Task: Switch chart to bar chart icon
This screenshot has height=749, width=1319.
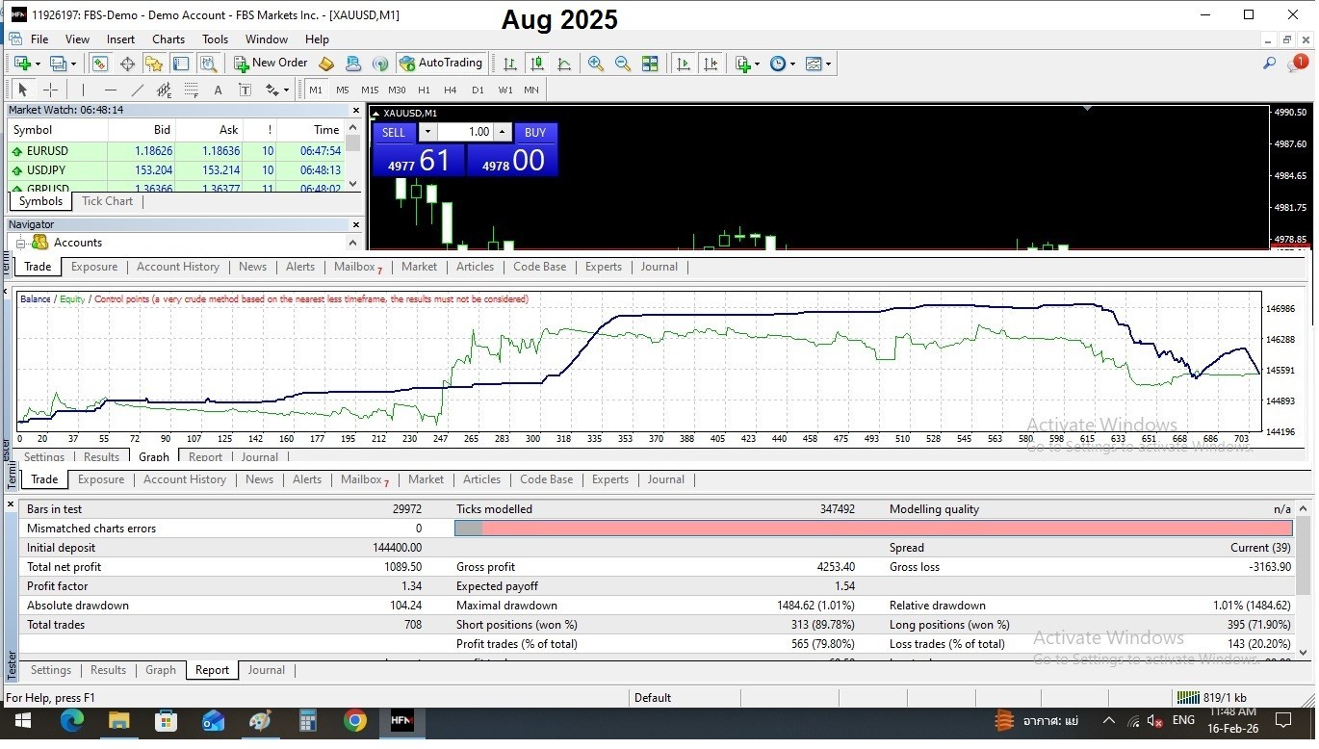Action: (x=510, y=64)
